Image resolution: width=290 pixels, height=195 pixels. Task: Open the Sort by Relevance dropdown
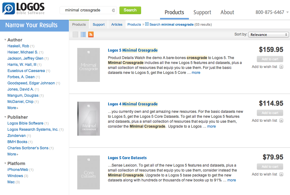(268, 35)
